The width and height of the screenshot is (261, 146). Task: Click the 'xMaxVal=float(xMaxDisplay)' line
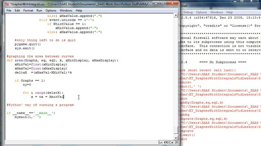tap(41, 69)
